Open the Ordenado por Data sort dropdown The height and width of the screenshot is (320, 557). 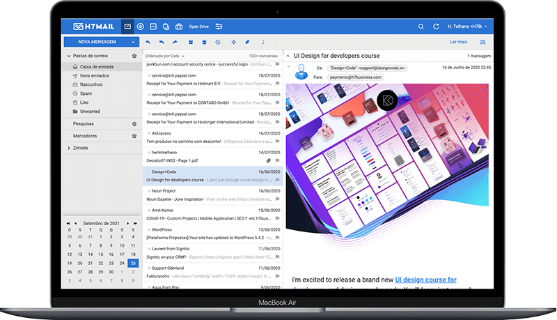click(165, 56)
